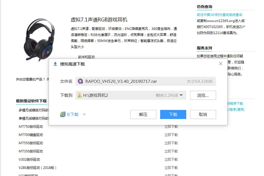Click the folder icon in download path field
The height and width of the screenshot is (176, 264).
coord(79,95)
